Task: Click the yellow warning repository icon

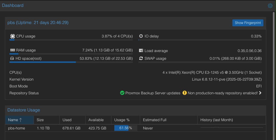Action: [x=185, y=93]
